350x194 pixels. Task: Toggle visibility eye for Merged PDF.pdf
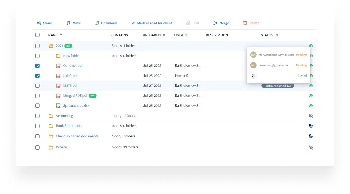click(x=311, y=96)
